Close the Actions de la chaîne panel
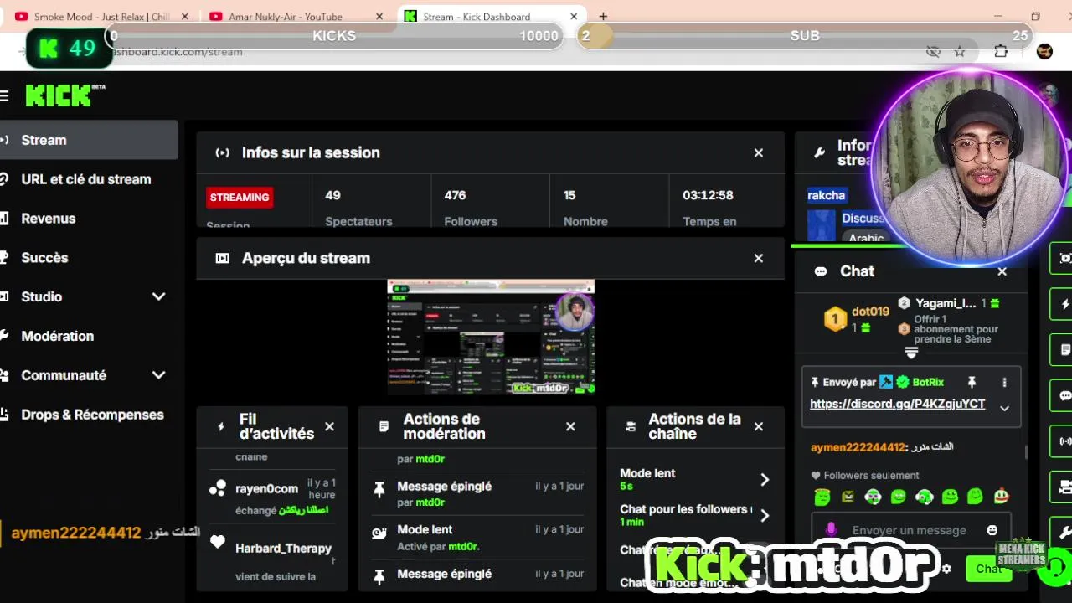 (759, 426)
